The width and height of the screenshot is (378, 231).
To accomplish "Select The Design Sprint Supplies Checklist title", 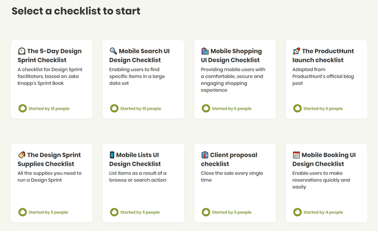I will click(49, 159).
